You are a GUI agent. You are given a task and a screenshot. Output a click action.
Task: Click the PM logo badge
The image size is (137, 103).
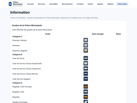coord(10,4)
